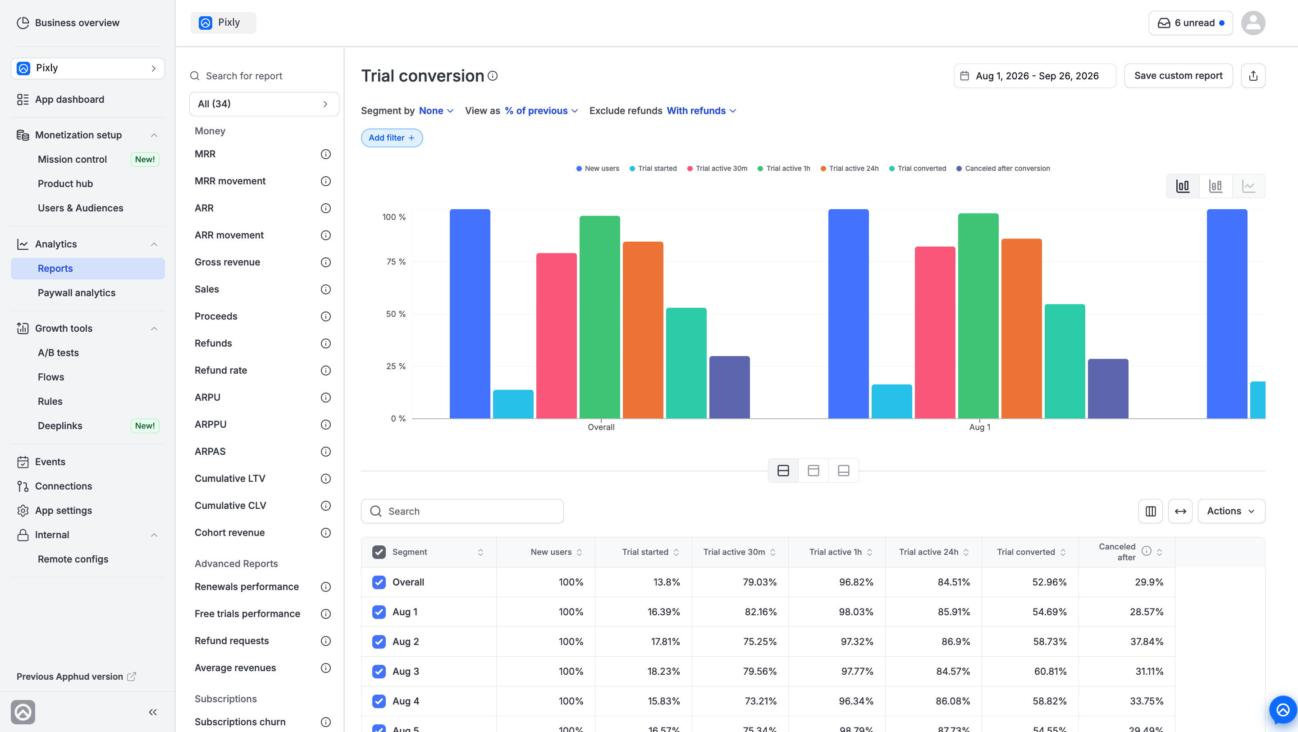This screenshot has height=732, width=1298.
Task: Uncheck the Aug 3 row checkbox
Action: click(x=379, y=671)
